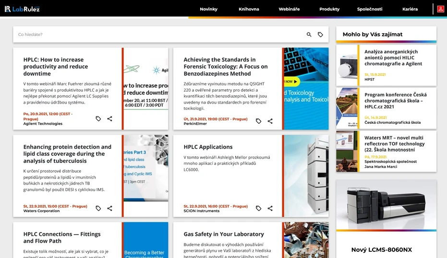Open 'Program konference Česká chromatografická škola' article

pyautogui.click(x=396, y=101)
